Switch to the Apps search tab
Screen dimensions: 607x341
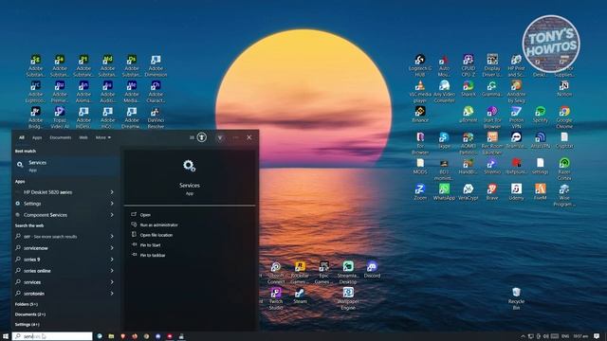[x=37, y=137]
